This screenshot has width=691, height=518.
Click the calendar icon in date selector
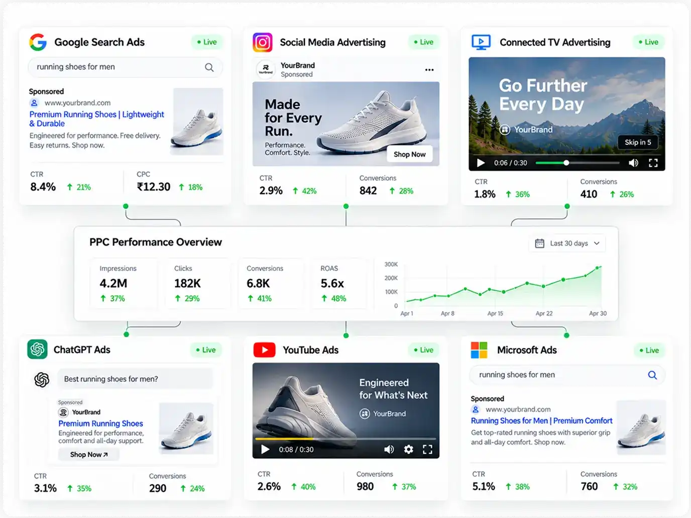click(540, 243)
